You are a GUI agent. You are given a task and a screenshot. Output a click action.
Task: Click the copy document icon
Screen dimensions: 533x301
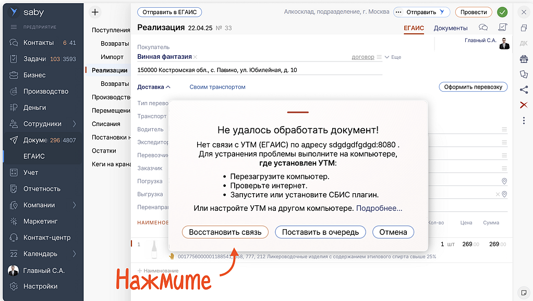524,74
